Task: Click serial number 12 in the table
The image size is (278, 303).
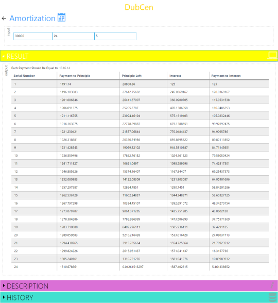Action: [x=16, y=172]
